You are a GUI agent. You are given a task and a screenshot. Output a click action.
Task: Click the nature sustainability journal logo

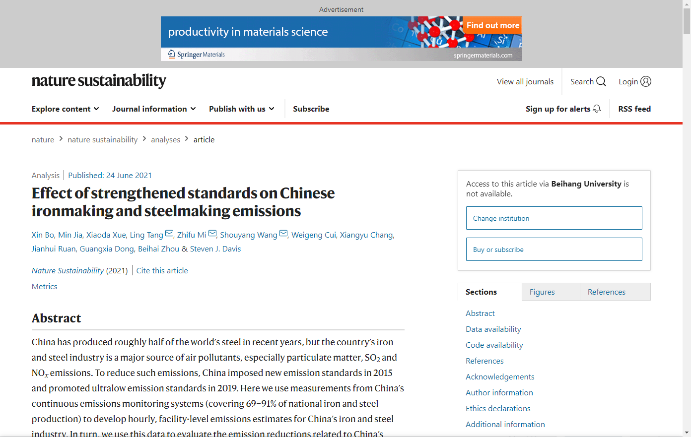tap(99, 81)
